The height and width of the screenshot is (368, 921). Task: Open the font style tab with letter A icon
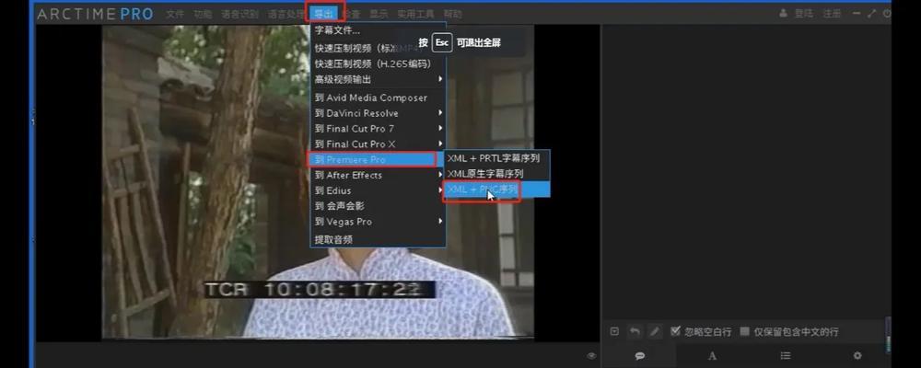[712, 356]
